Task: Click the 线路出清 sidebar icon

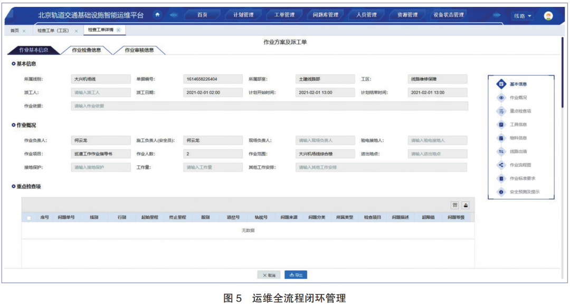Action: click(500, 151)
